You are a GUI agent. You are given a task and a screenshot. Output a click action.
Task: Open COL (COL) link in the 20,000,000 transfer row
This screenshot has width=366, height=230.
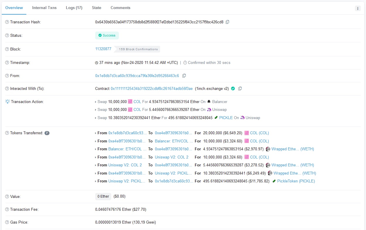259,133
